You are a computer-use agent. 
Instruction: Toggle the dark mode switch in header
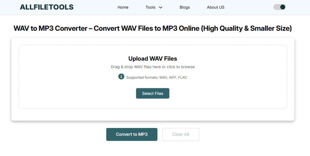click(279, 7)
